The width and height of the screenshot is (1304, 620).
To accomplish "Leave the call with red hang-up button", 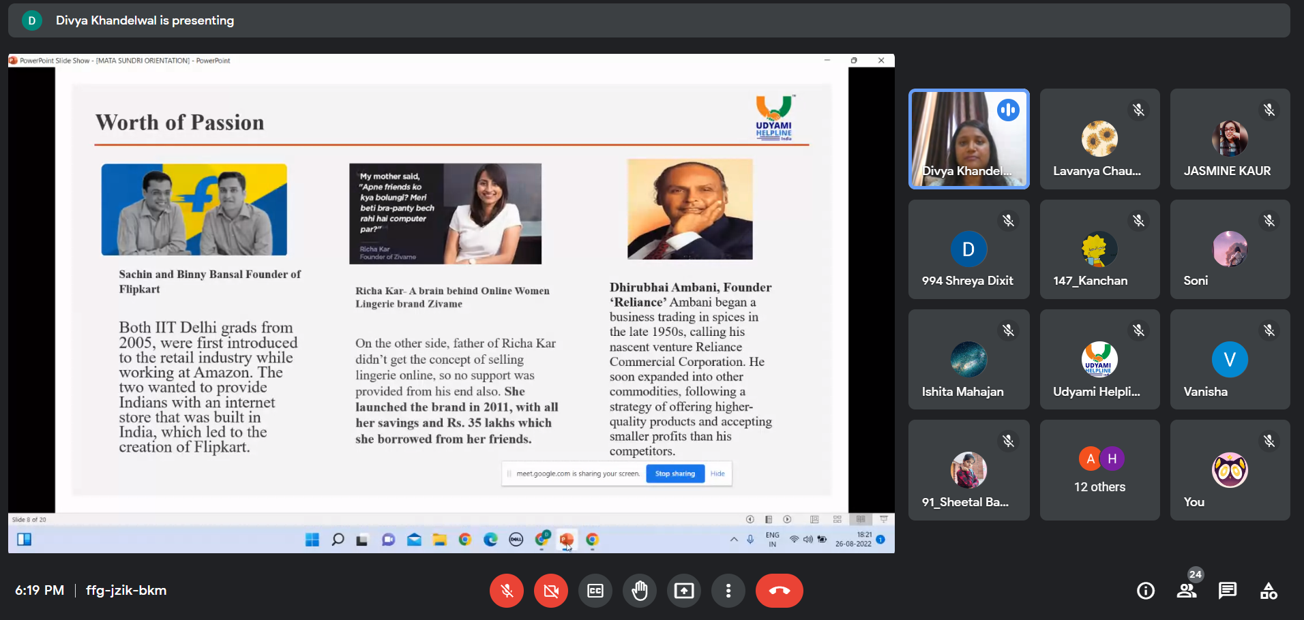I will pos(779,591).
